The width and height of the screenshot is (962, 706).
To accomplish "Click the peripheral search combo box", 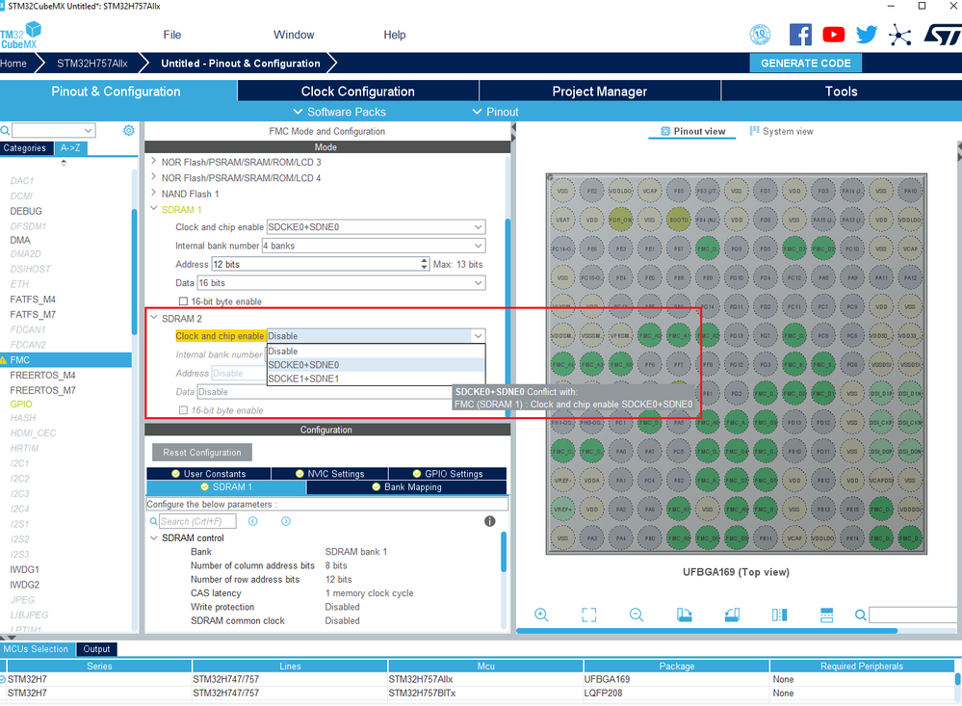I will (x=54, y=130).
